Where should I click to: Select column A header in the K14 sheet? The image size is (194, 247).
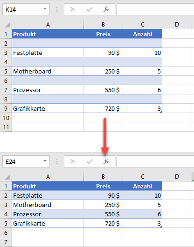pyautogui.click(x=48, y=25)
